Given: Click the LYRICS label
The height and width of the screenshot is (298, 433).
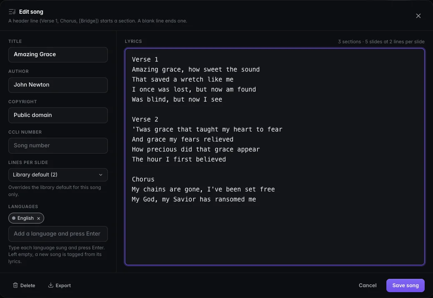Looking at the screenshot, I should tap(133, 41).
